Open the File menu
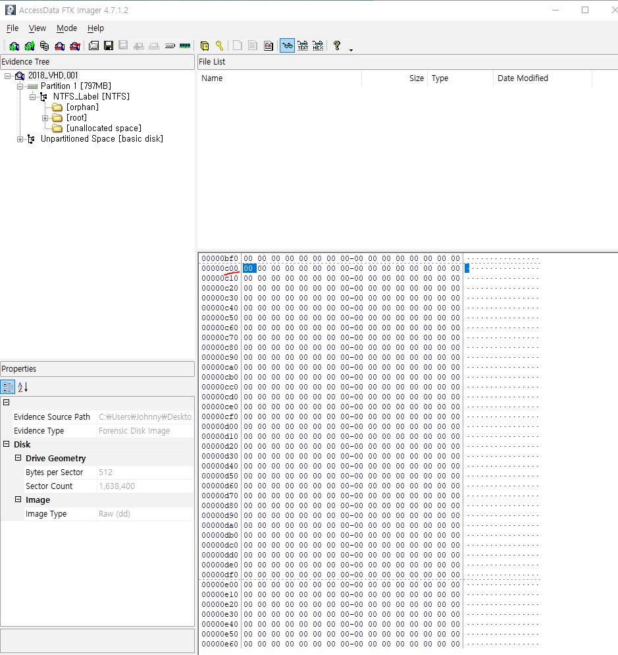Viewport: 618px width, 655px height. coord(13,28)
